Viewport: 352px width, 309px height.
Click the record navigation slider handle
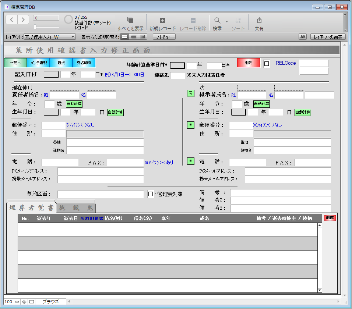tap(35, 27)
